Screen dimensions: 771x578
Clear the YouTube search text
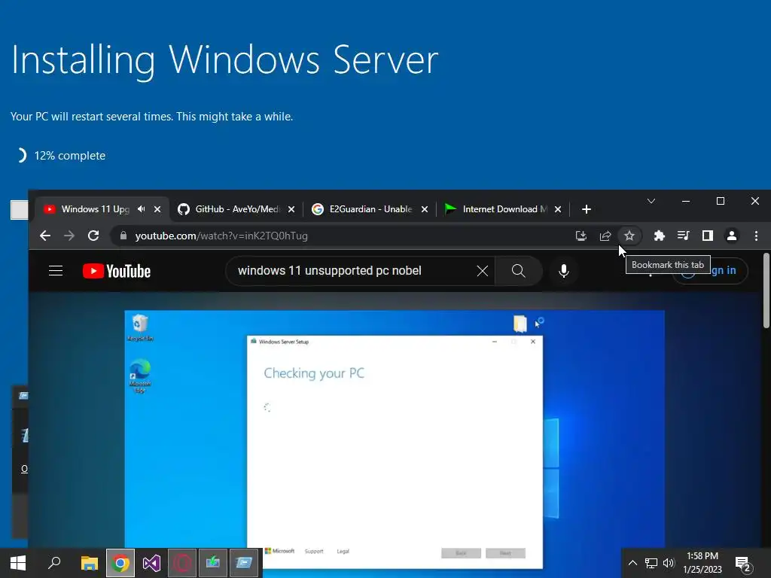(483, 271)
